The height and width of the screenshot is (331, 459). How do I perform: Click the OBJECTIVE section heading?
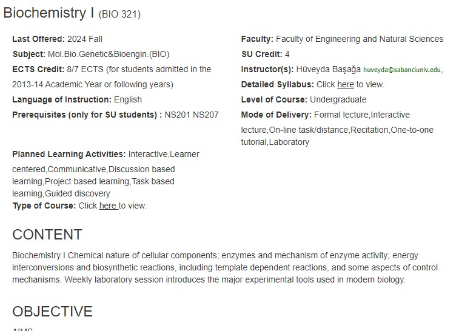(x=52, y=312)
